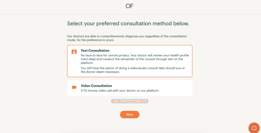This screenshot has width=261, height=133.
Task: Click the "Our doctors are able to" intro paragraph
Action: 127,36
